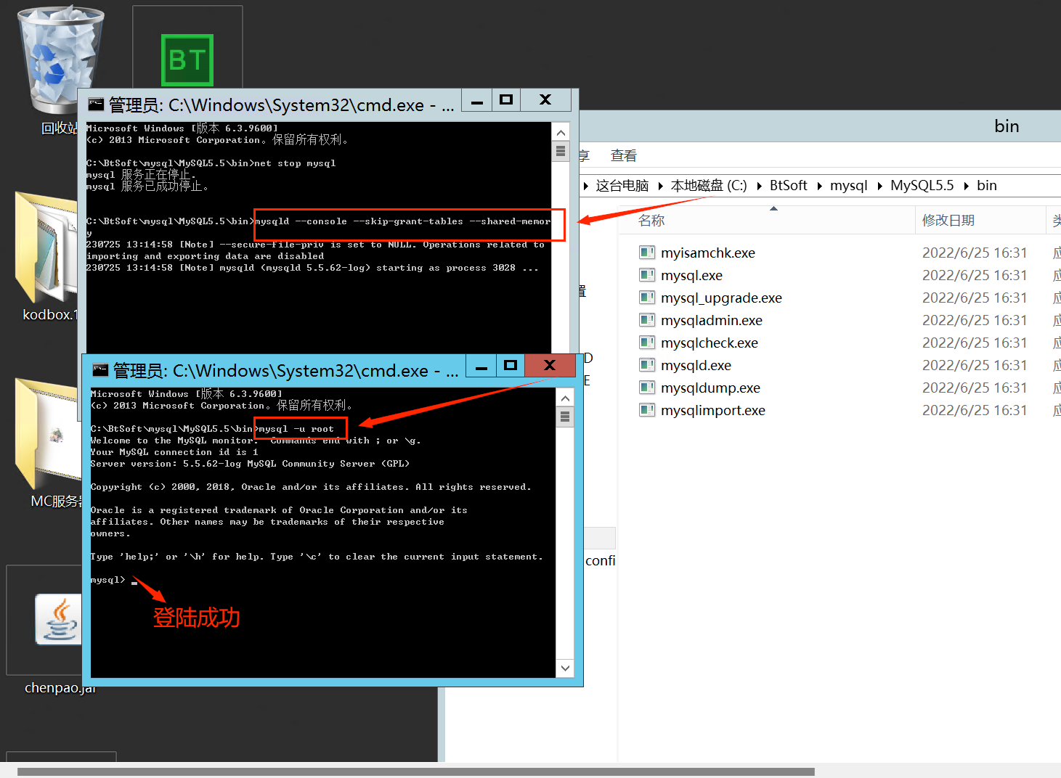Select file name mysqld.exe
This screenshot has width=1061, height=778.
coord(696,365)
